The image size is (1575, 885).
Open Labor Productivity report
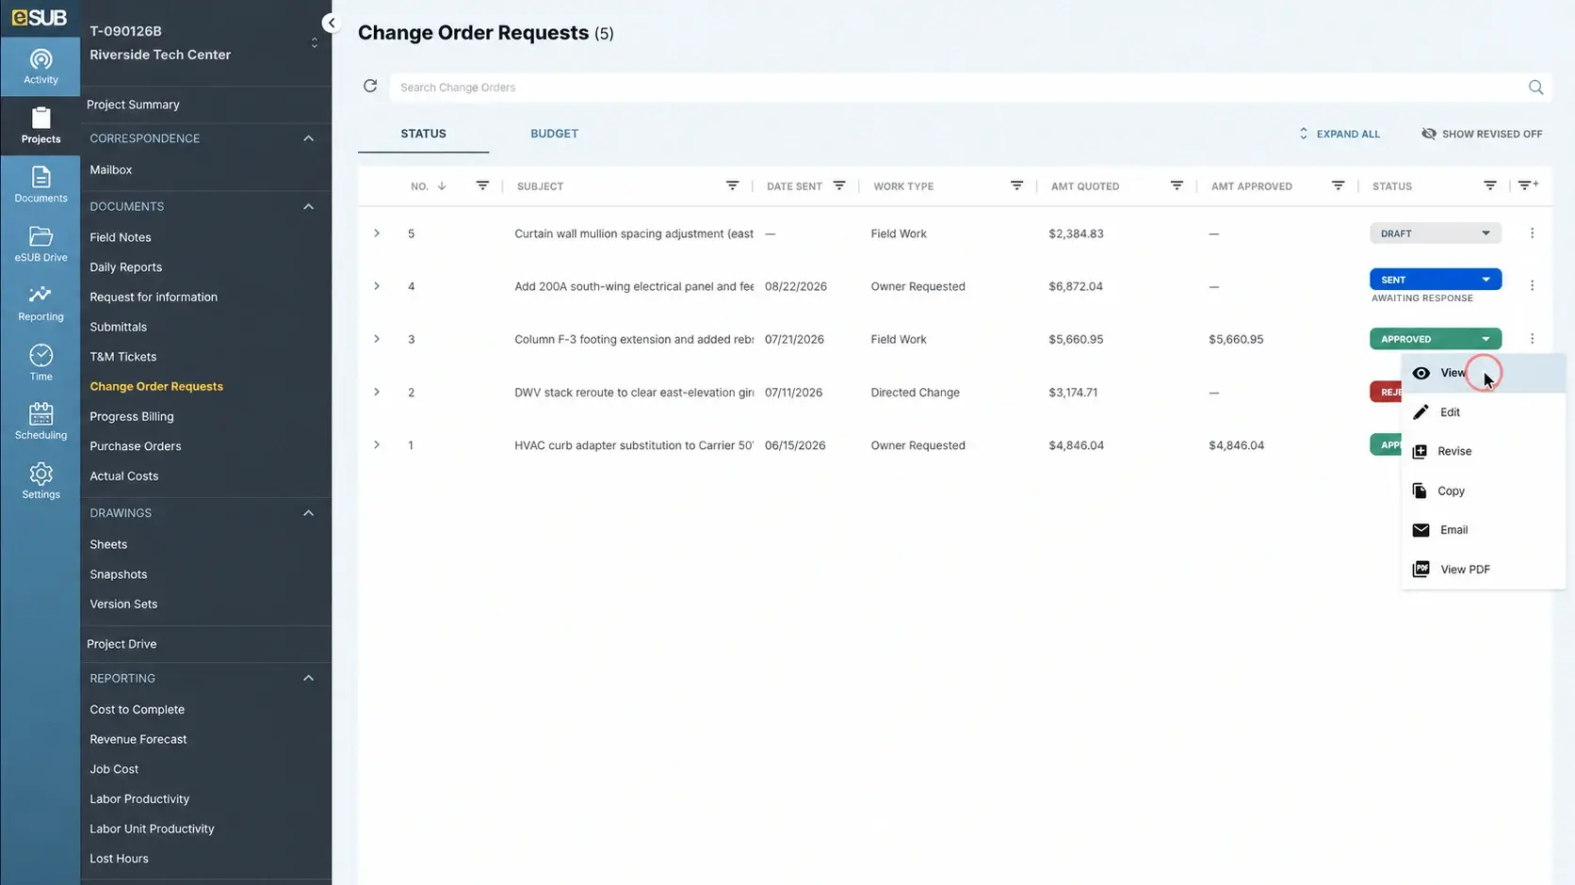point(139,799)
